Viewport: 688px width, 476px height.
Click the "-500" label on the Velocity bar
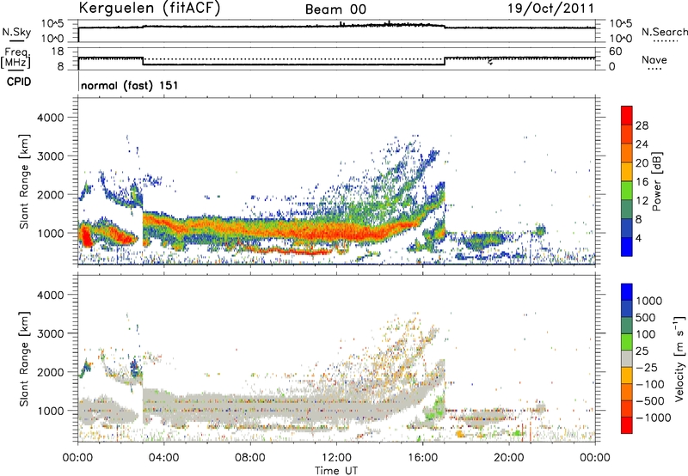650,401
